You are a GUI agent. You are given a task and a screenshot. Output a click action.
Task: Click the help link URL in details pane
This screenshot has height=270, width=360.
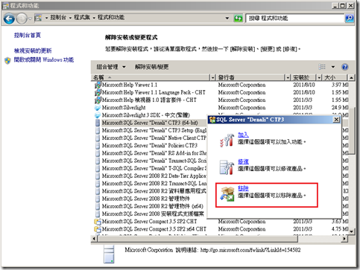coord(250,250)
